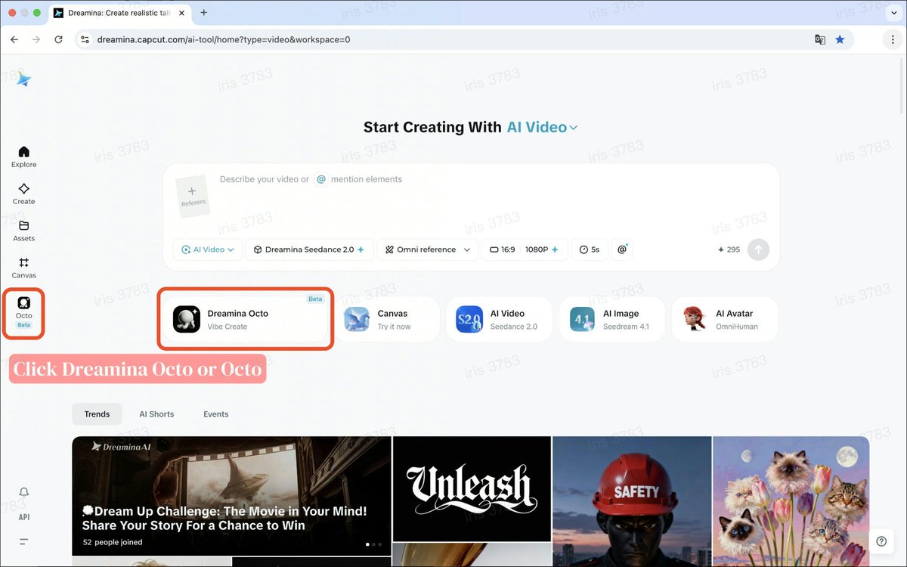This screenshot has height=567, width=907.
Task: Open the Explore section in sidebar
Action: (23, 156)
